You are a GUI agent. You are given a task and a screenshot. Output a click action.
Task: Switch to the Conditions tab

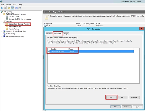coord(58,33)
